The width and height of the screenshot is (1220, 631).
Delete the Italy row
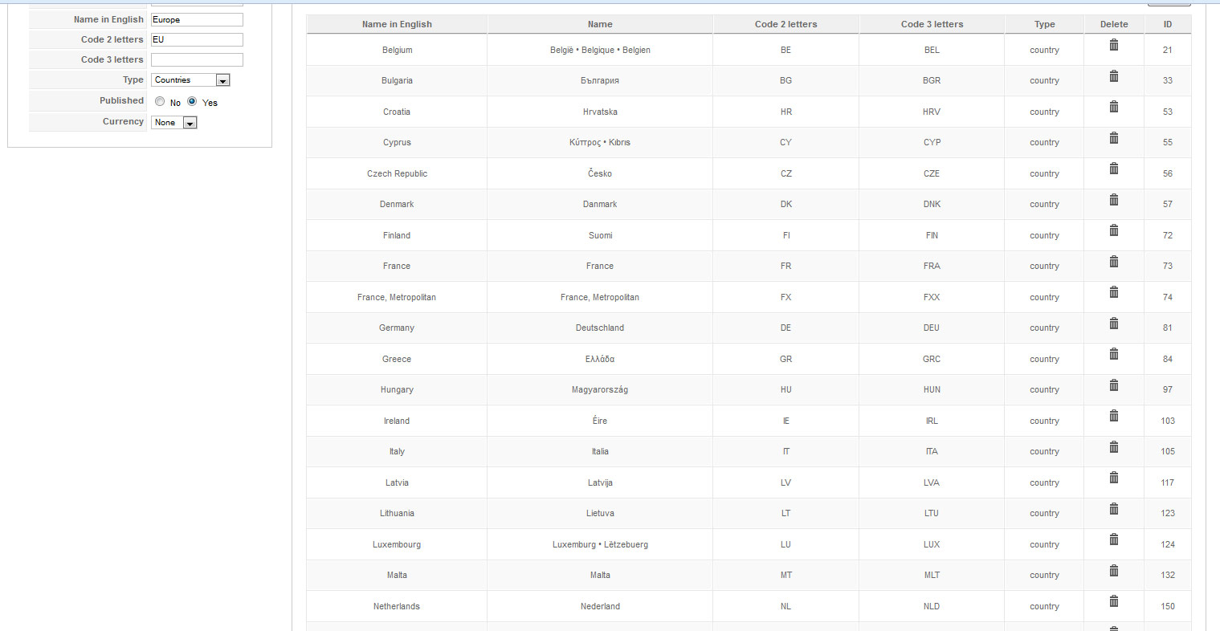[1114, 446]
